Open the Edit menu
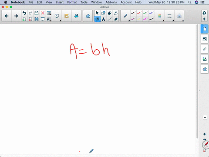This screenshot has height=157, width=209. tap(39, 2)
